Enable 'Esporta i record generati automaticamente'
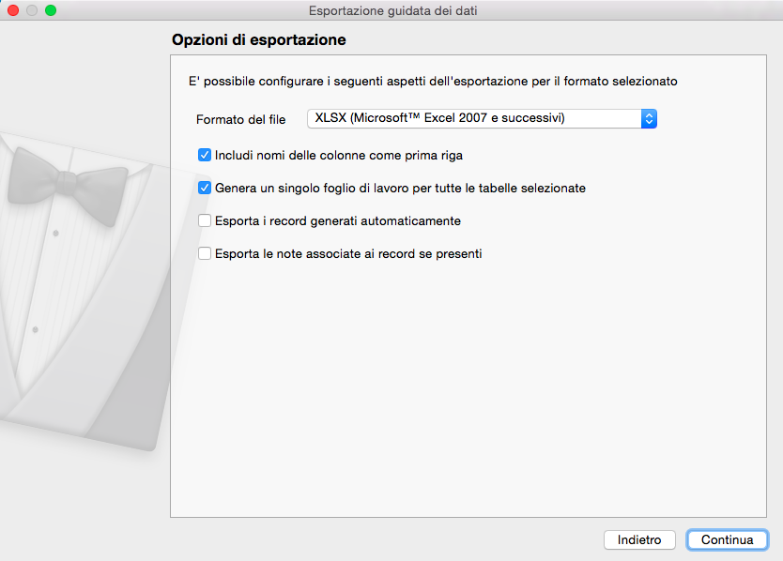783x561 pixels. point(205,221)
